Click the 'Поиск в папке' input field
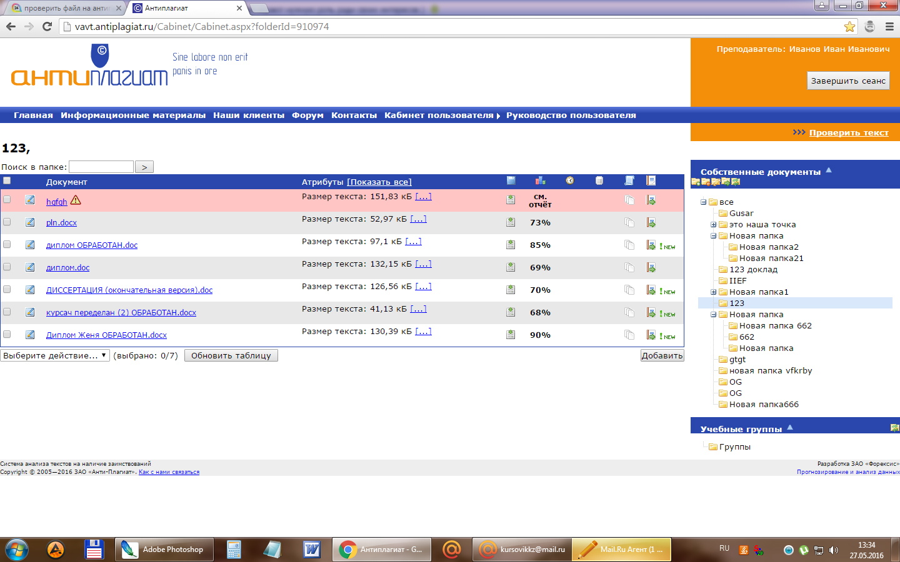The width and height of the screenshot is (900, 562). (x=101, y=167)
